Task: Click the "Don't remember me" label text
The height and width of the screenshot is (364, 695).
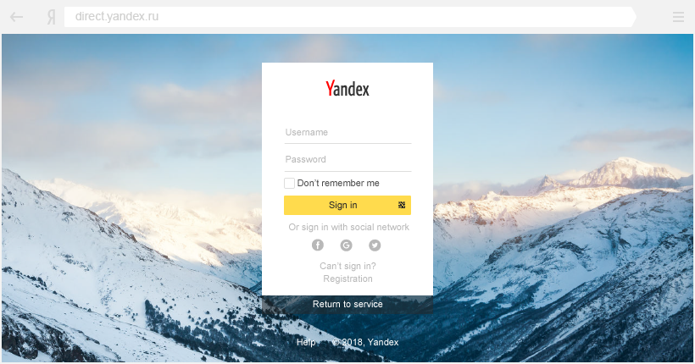Action: click(x=338, y=183)
